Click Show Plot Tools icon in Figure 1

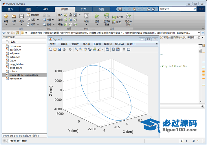129,49
